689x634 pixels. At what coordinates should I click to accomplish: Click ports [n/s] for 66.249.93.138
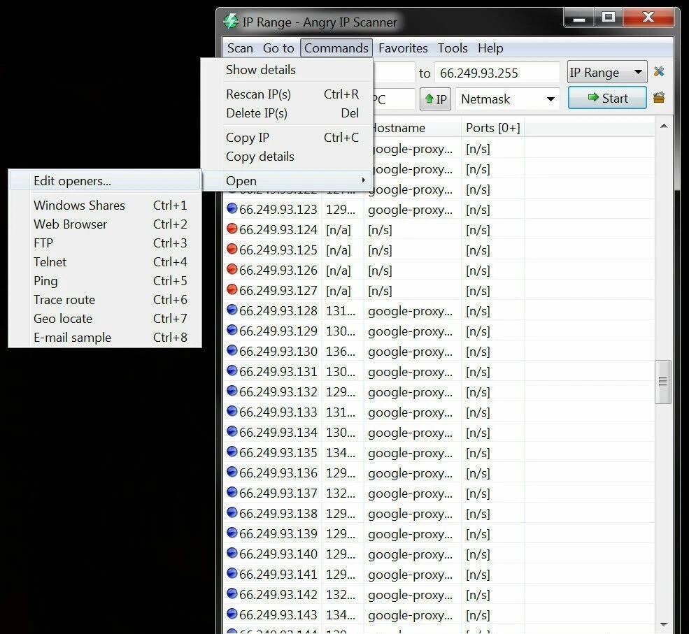[478, 514]
